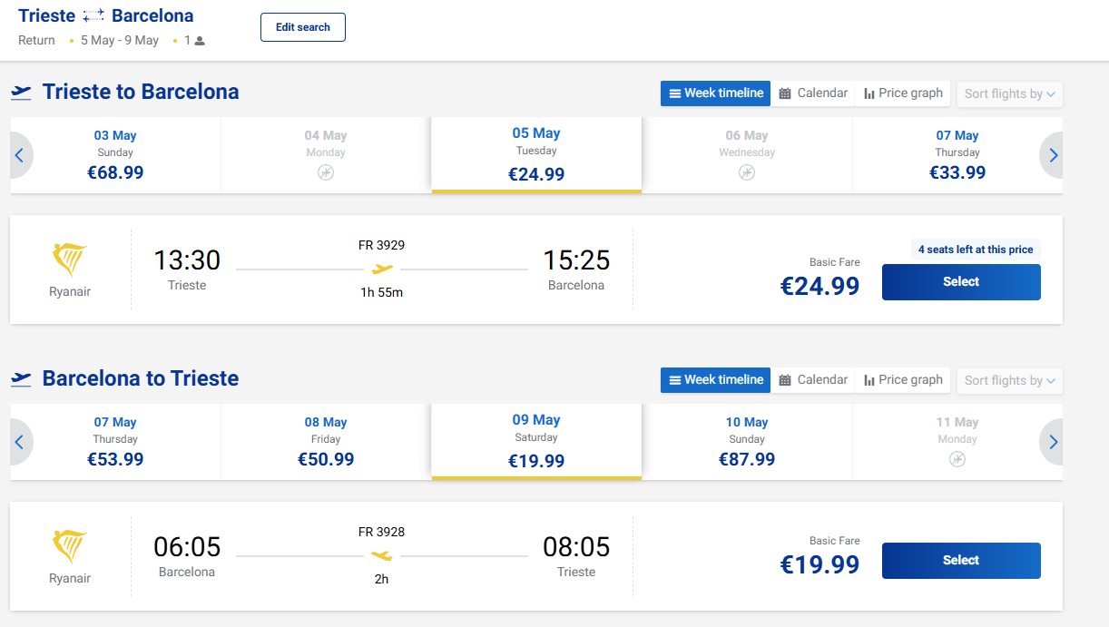
Task: Show previous outbound dates with left arrow
Action: 19,156
